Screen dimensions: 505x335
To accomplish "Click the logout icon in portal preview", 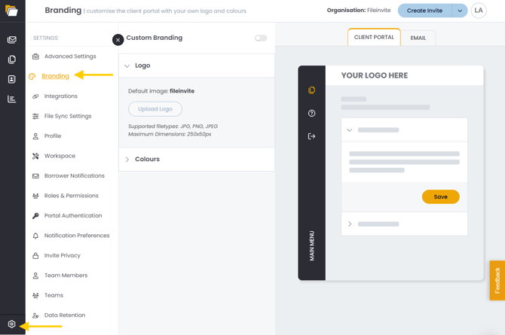I will click(x=311, y=136).
